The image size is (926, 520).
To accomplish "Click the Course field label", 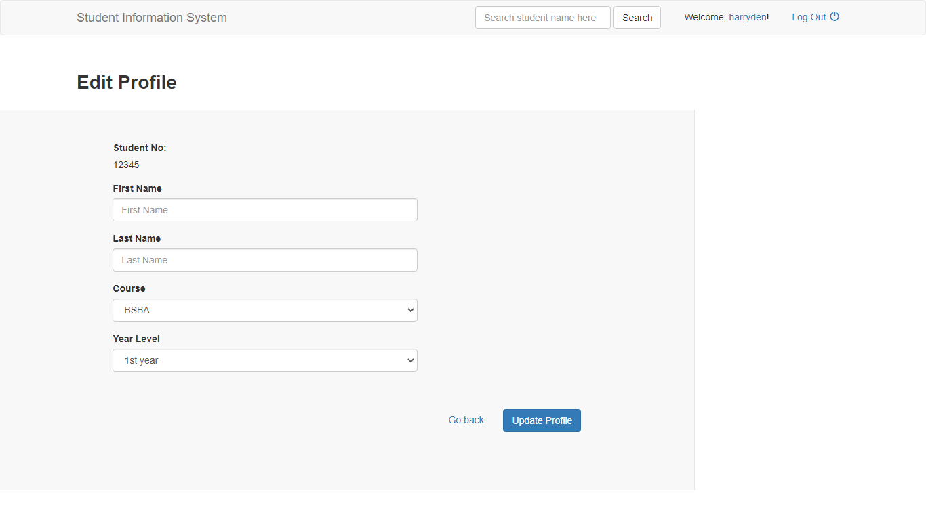I will [129, 288].
